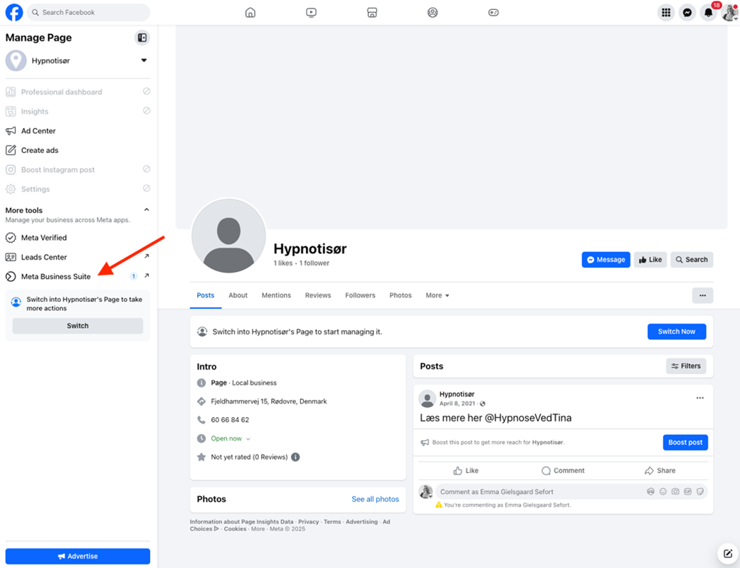Click the phone number 60 66 84 62
Image resolution: width=740 pixels, height=568 pixels.
point(230,420)
